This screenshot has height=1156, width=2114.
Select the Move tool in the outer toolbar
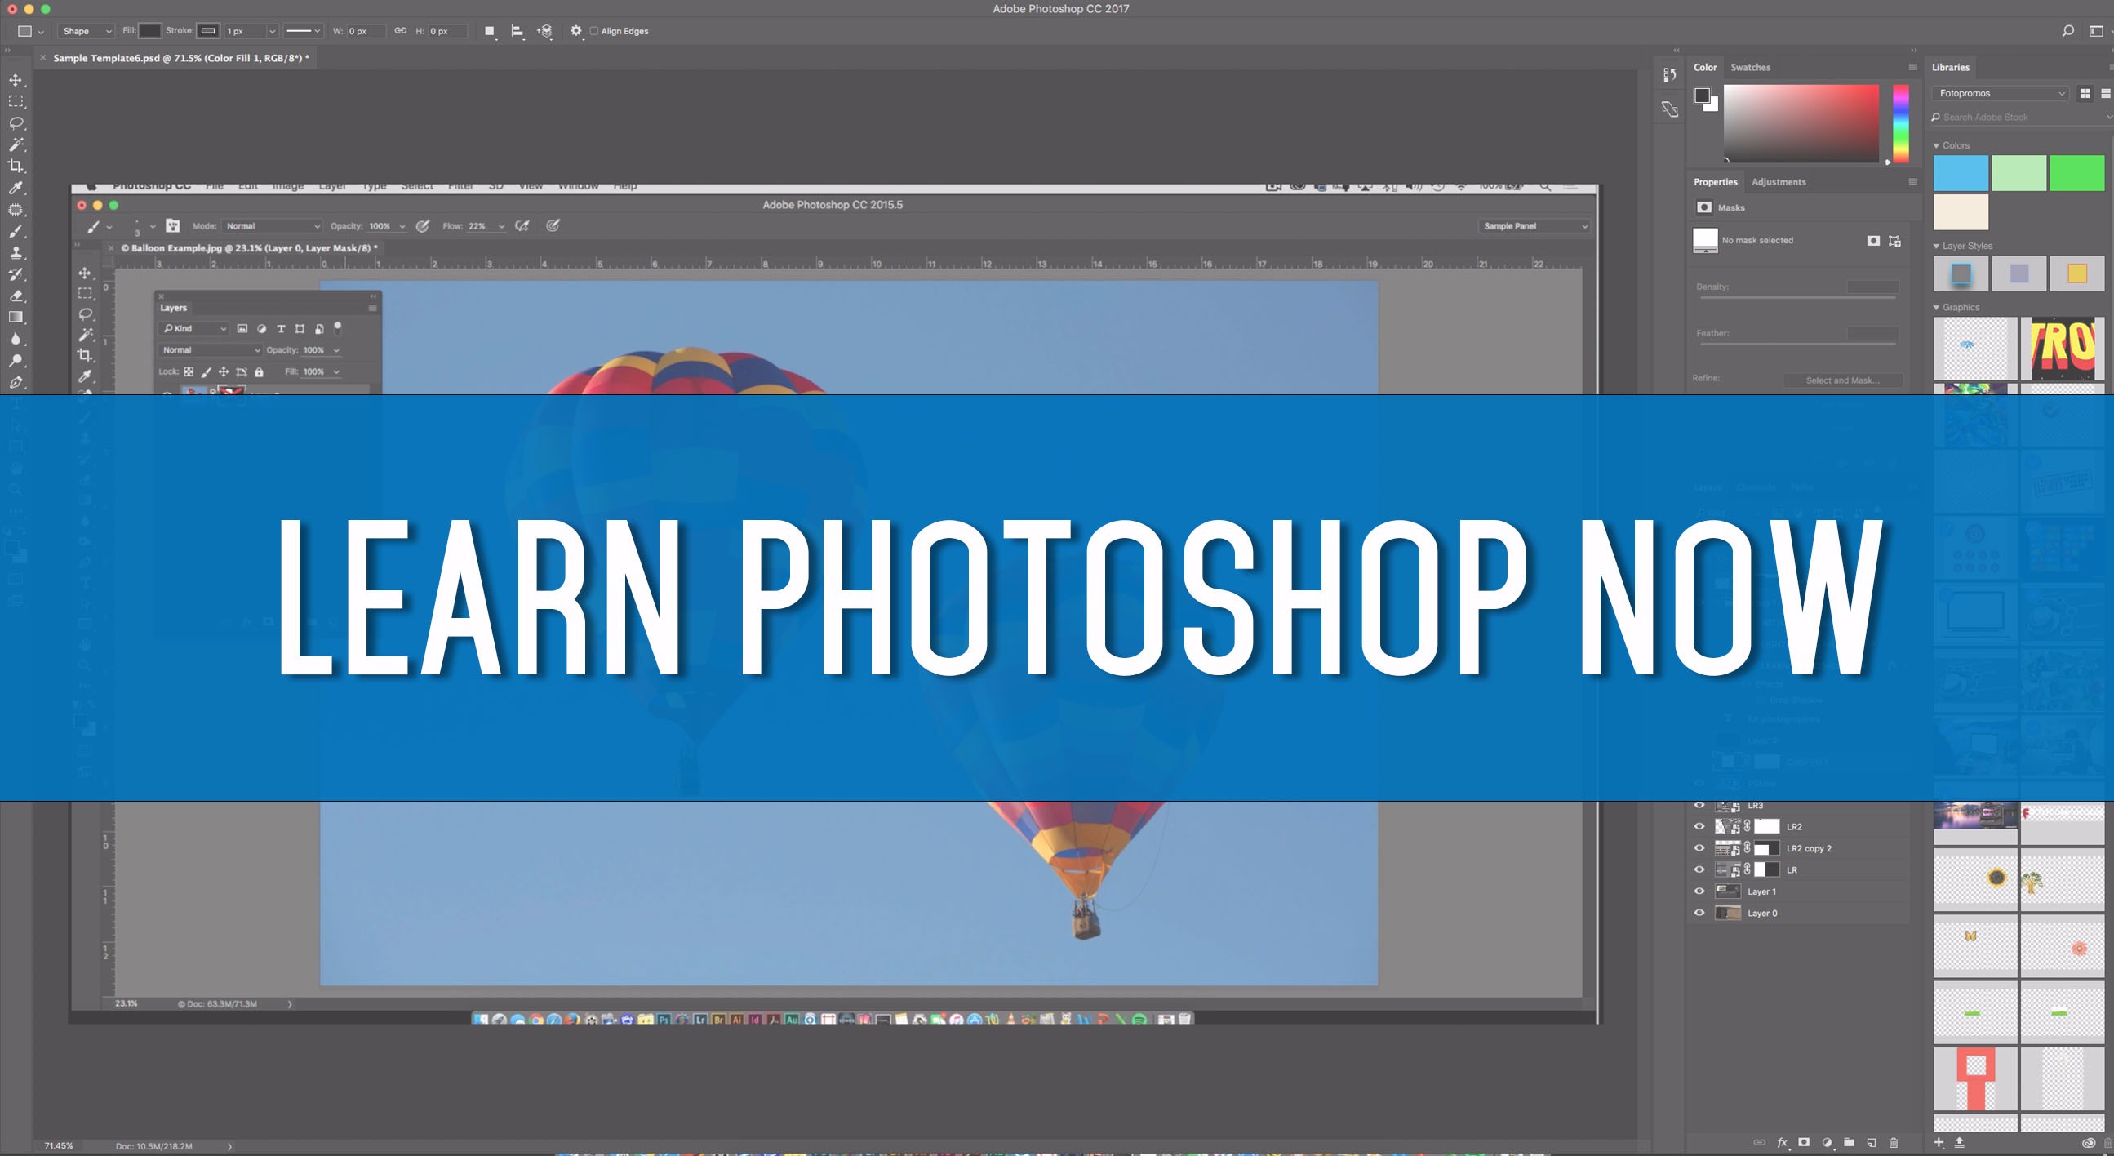pyautogui.click(x=16, y=80)
